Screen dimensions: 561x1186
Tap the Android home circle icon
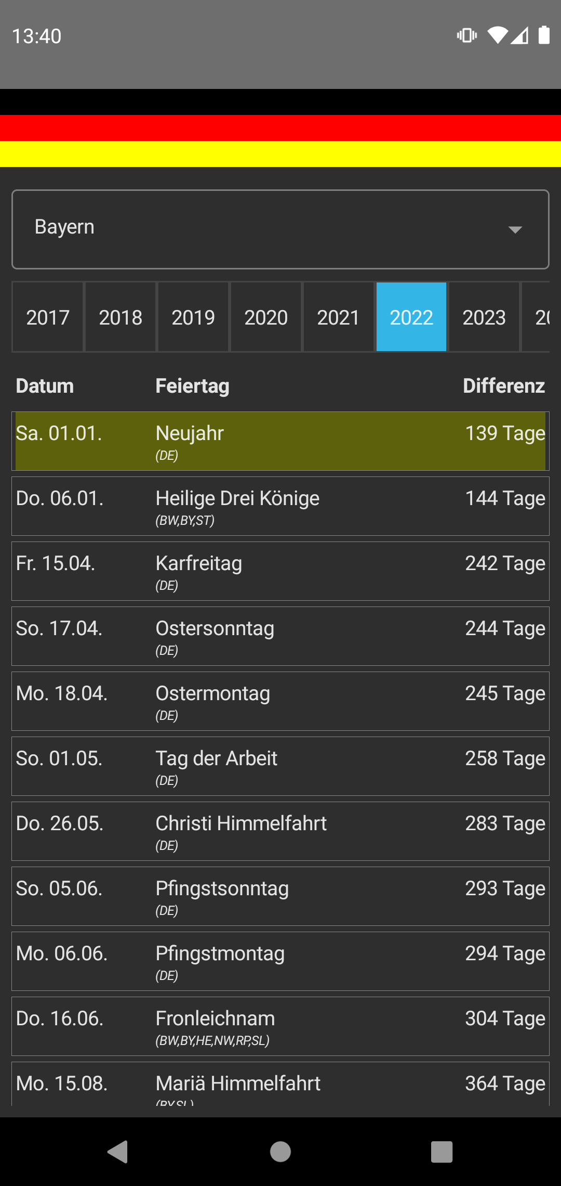coord(280,1151)
